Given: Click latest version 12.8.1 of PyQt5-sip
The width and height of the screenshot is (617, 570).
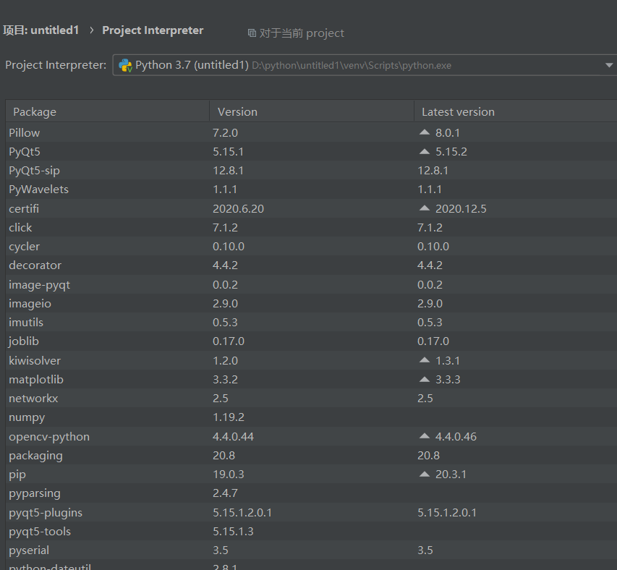Looking at the screenshot, I should point(433,171).
